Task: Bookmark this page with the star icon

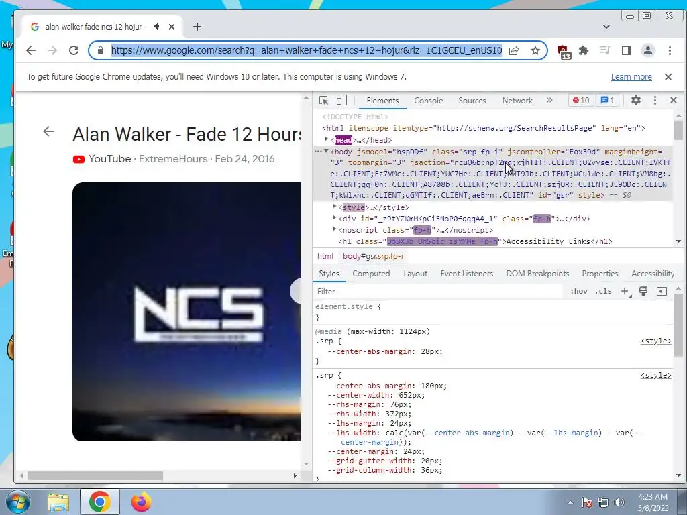Action: (x=535, y=50)
